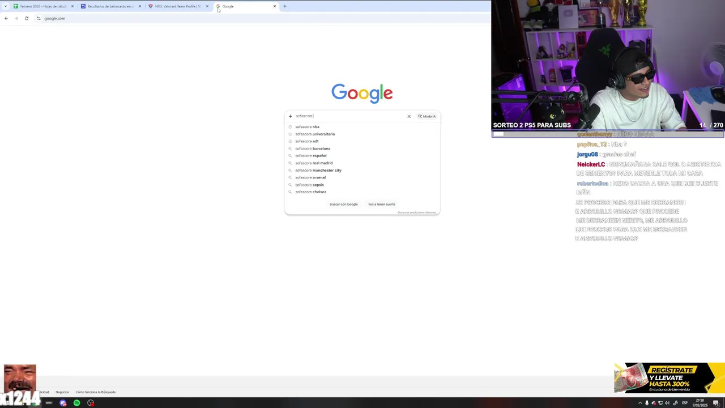Reload the current page
725x408 pixels.
[x=27, y=18]
